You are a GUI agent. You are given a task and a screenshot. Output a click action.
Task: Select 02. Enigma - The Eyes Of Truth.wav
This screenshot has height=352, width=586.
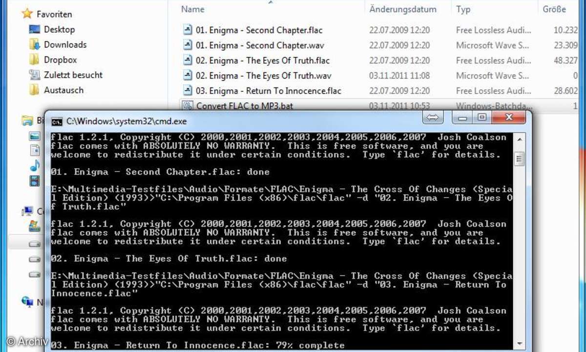tap(264, 75)
